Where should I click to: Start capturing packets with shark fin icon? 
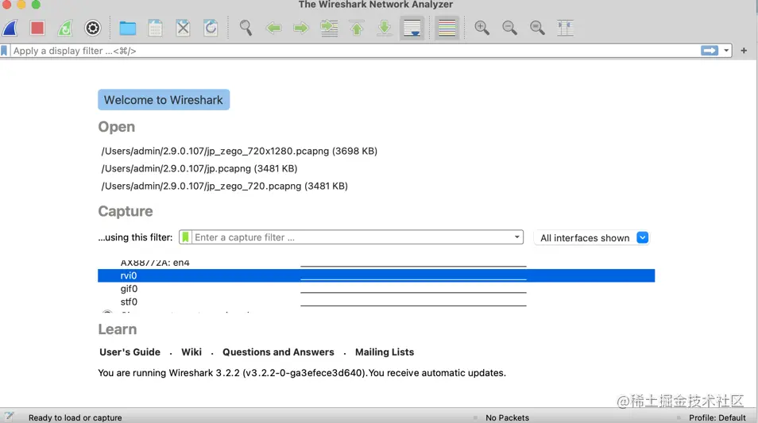point(10,28)
